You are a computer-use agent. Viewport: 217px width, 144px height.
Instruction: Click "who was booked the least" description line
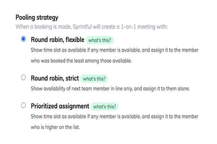(x=81, y=61)
